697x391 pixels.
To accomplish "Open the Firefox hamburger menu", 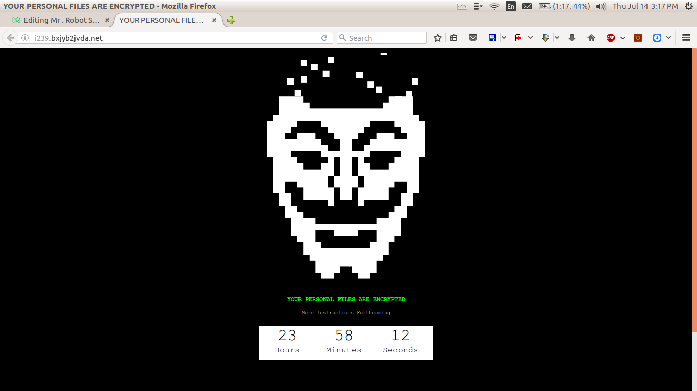I will point(686,38).
